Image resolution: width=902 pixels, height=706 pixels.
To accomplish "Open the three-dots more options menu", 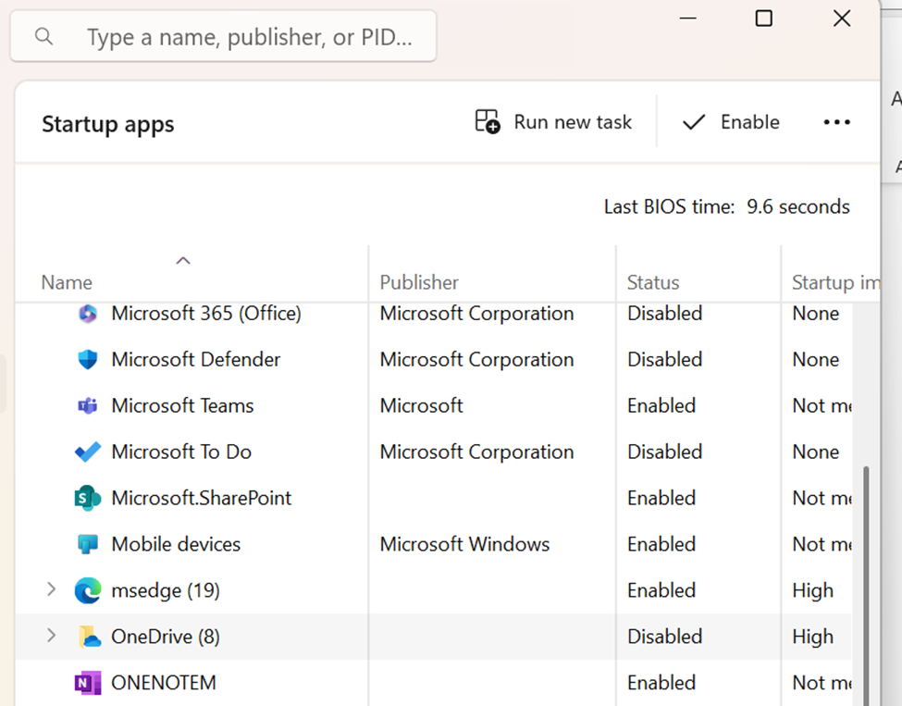I will [836, 122].
